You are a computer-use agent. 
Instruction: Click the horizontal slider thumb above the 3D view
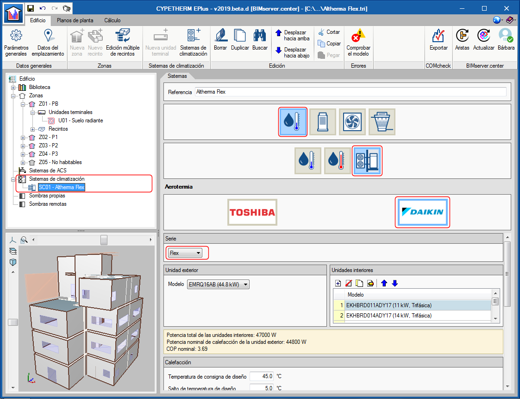(x=104, y=240)
